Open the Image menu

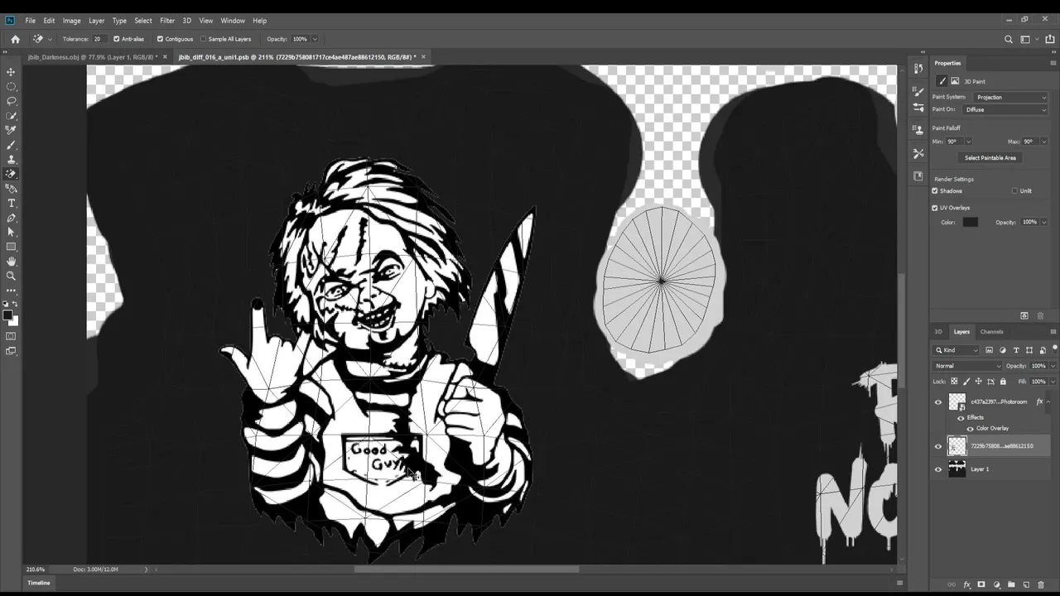click(72, 21)
